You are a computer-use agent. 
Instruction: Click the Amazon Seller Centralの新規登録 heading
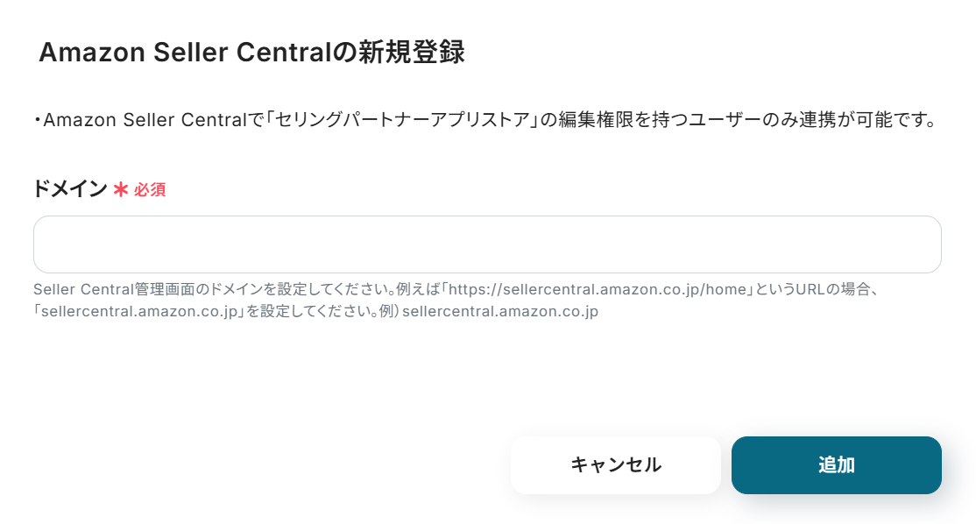pyautogui.click(x=251, y=53)
